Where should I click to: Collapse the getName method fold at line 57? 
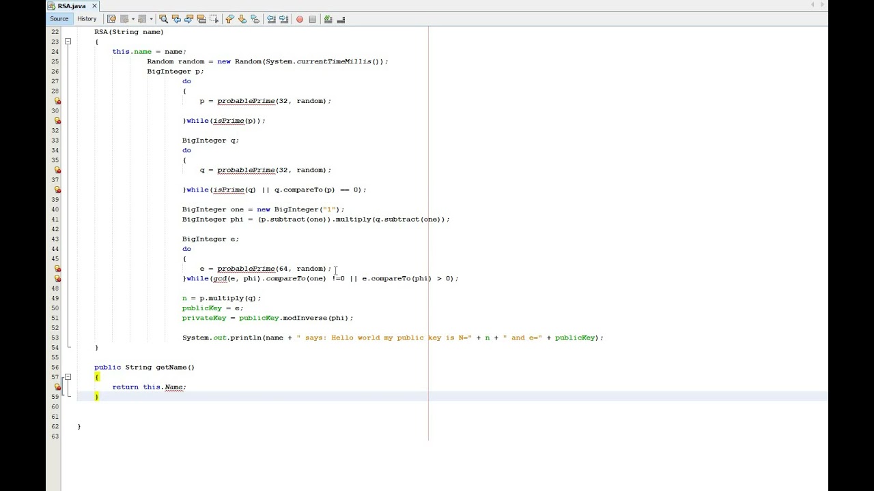(x=68, y=377)
